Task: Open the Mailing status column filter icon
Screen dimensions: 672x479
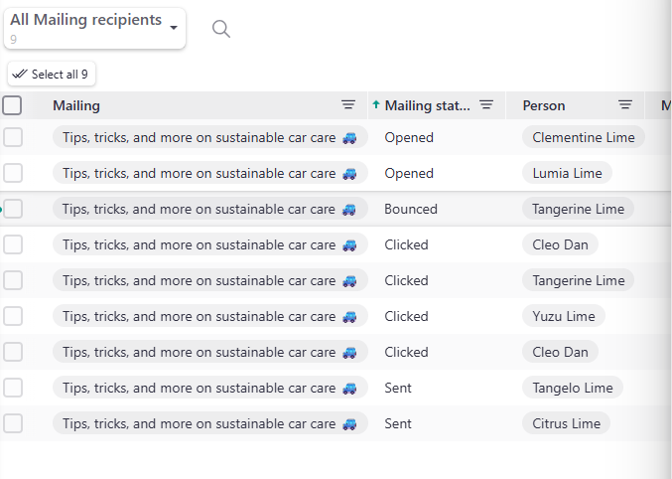Action: 486,105
